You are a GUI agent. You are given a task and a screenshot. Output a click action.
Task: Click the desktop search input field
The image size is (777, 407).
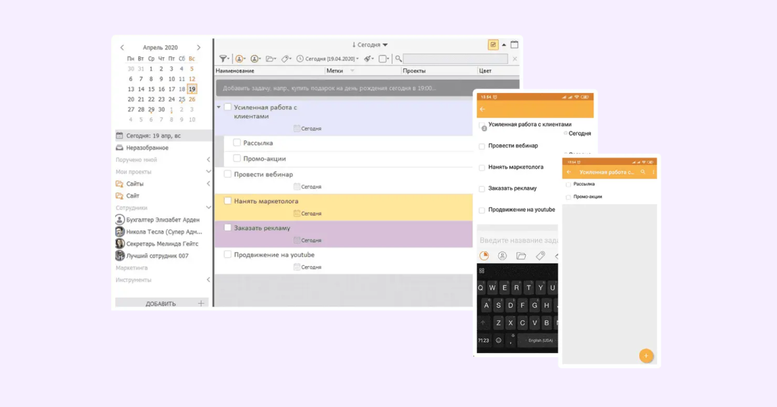pos(456,59)
